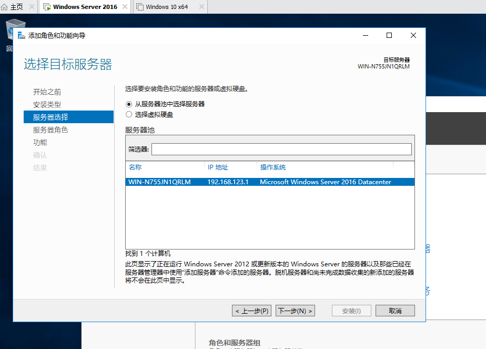Click the filter input field
This screenshot has width=486, height=349.
281,149
